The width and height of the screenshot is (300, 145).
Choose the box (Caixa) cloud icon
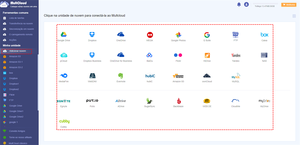click(x=264, y=35)
